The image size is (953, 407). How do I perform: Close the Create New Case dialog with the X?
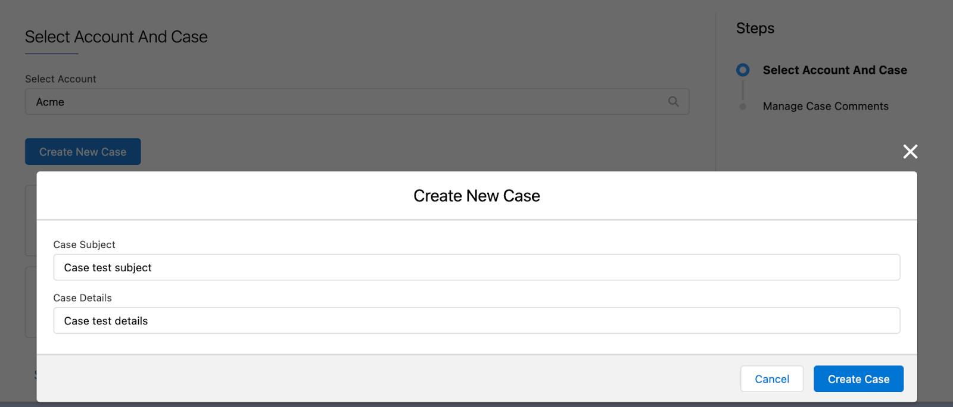[910, 152]
